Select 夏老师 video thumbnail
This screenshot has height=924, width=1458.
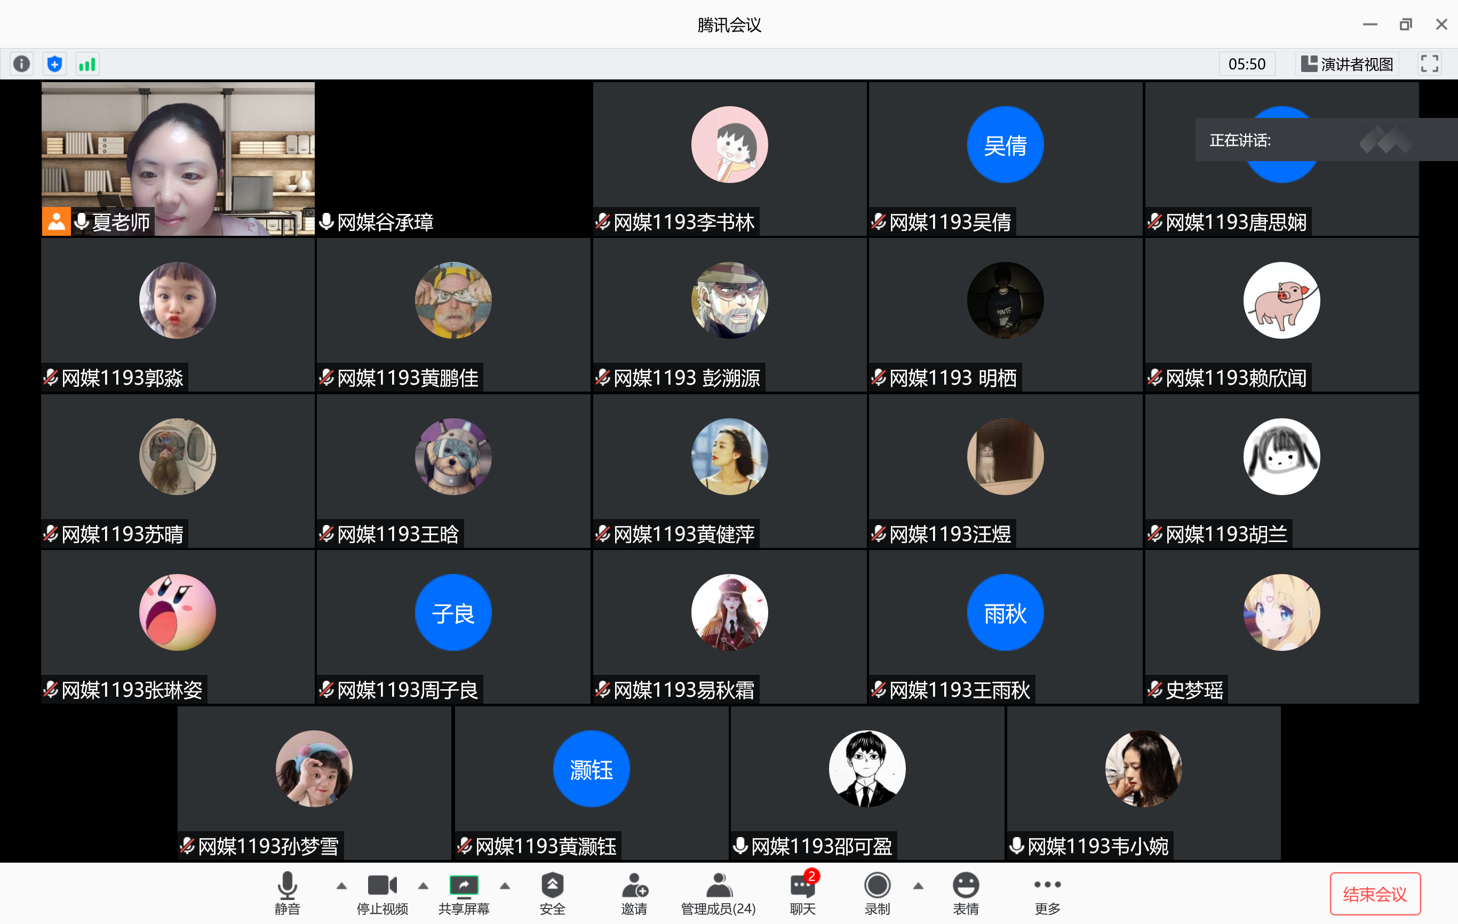click(x=178, y=158)
